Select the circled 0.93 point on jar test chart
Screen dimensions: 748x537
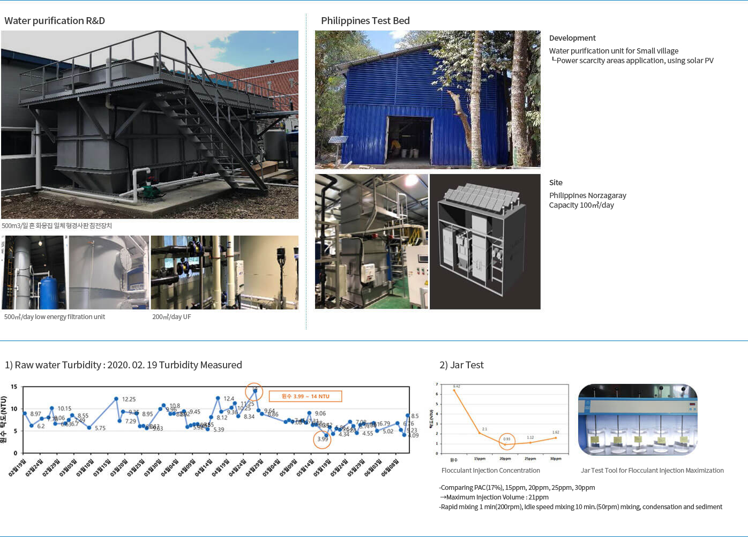click(x=506, y=442)
